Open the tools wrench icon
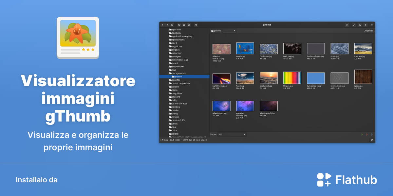Image resolution: width=393 pixels, height=196 pixels. 354,25
